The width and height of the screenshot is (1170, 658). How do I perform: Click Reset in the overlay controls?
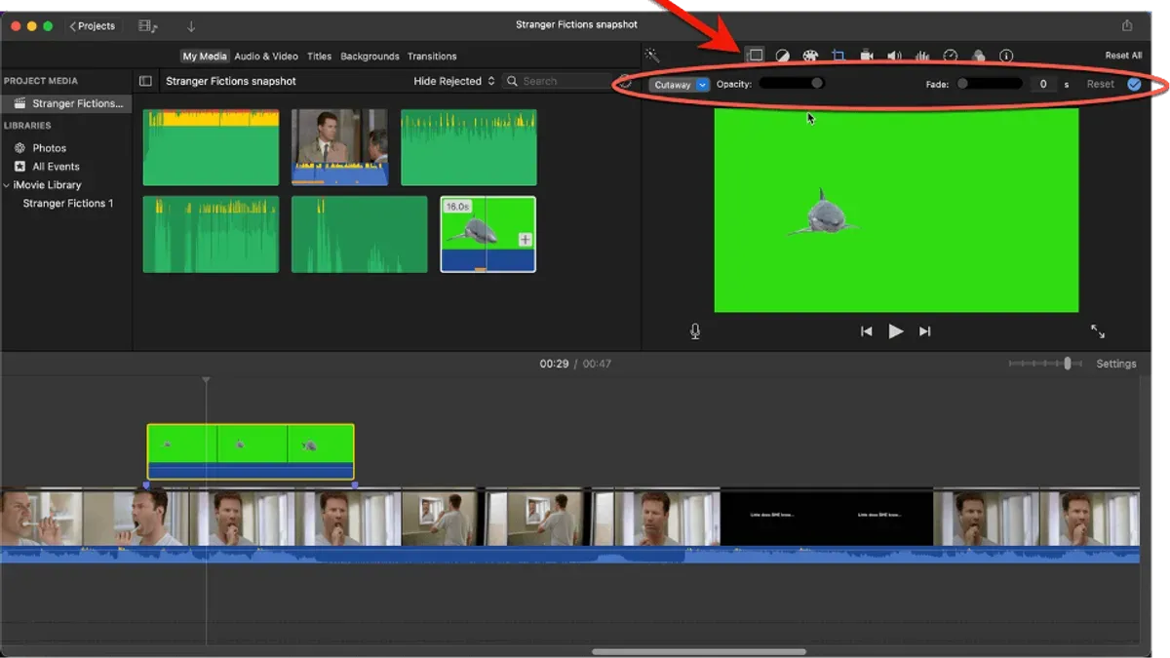coord(1101,84)
